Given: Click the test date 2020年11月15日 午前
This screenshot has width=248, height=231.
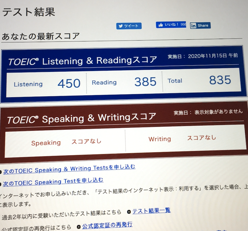Looking at the screenshot, I should coord(213,56).
